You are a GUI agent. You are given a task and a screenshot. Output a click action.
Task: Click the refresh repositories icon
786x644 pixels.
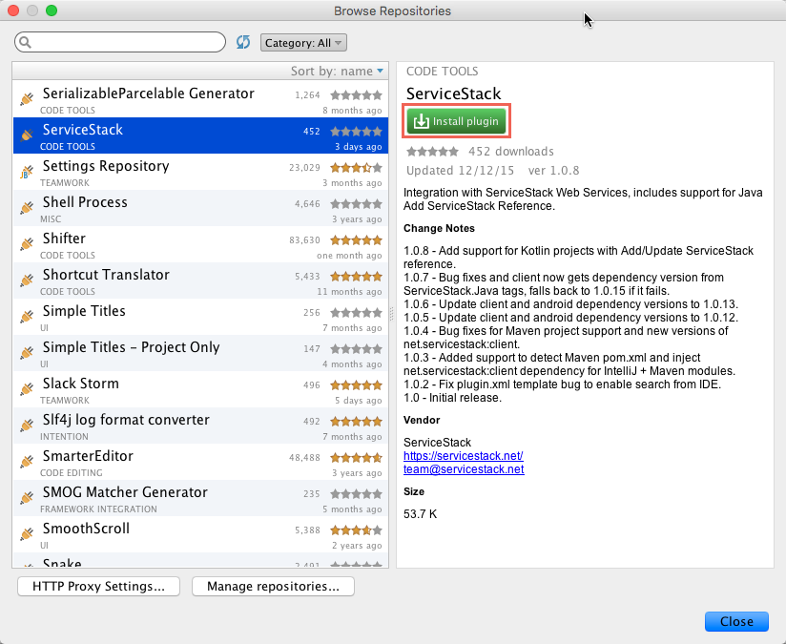pos(243,42)
